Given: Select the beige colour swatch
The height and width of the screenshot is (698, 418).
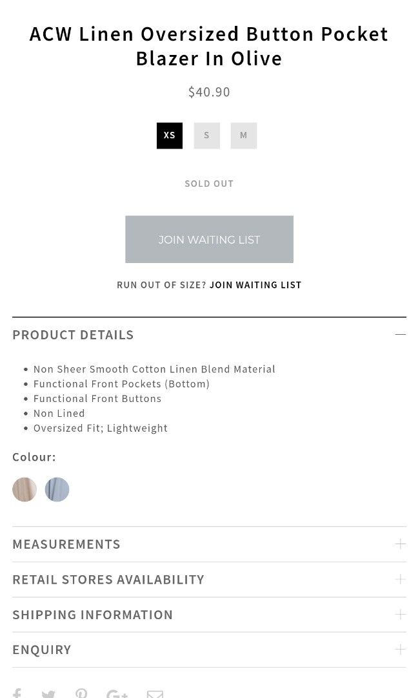Looking at the screenshot, I should (25, 489).
